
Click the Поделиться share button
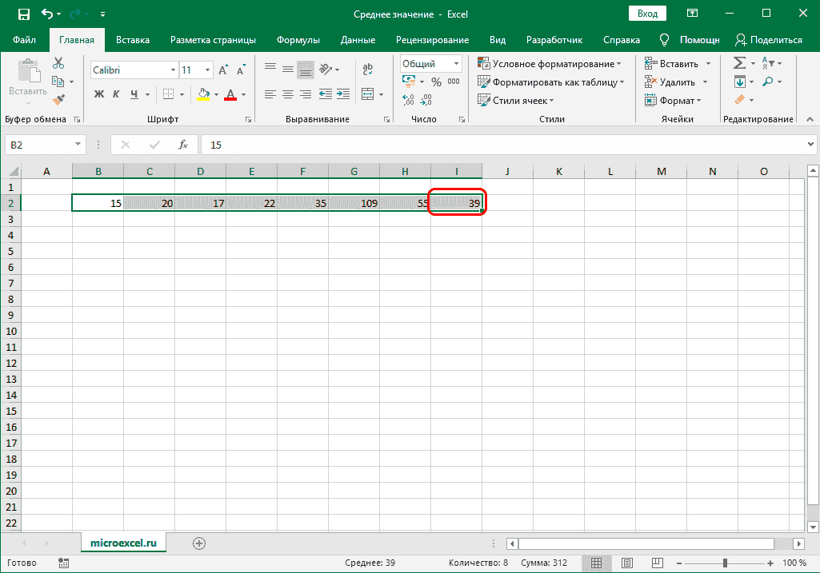769,40
